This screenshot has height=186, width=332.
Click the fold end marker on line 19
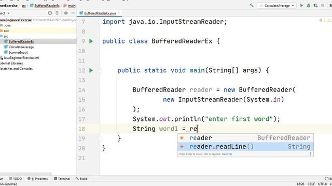[x=100, y=138]
